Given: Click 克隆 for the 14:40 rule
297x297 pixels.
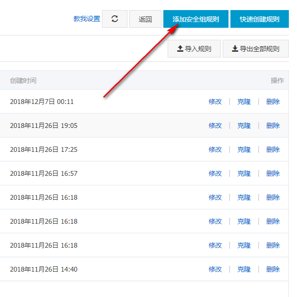Looking at the screenshot, I should pyautogui.click(x=244, y=269).
